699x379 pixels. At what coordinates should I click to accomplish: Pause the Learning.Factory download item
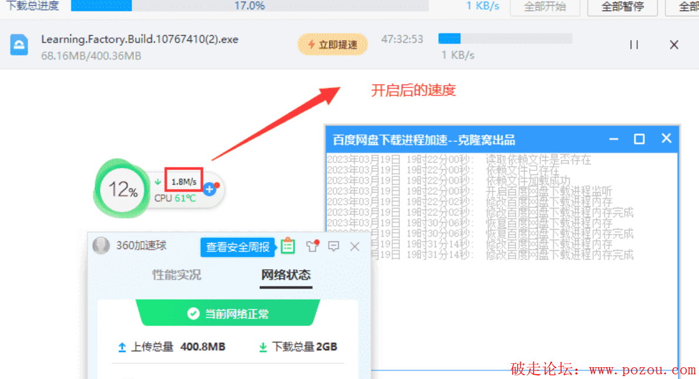(634, 45)
